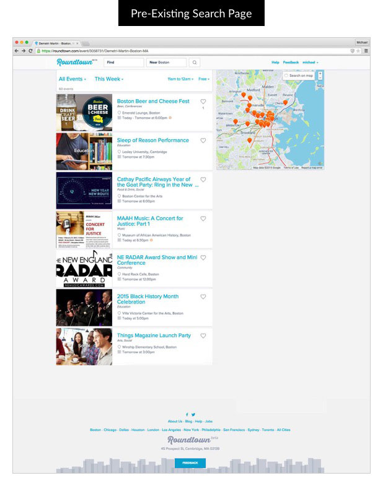Open 2015 Black History Month Celebration

tap(147, 299)
